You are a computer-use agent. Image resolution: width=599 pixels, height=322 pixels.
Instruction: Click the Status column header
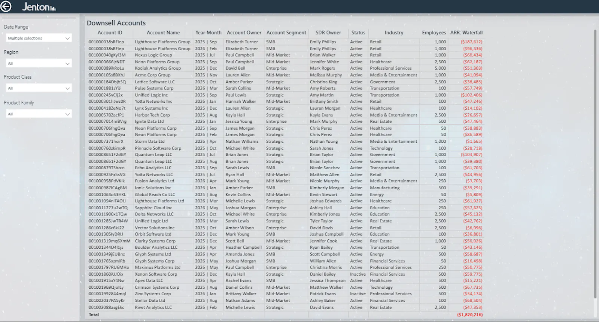point(358,33)
